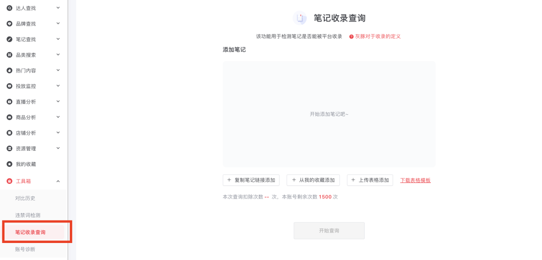Click the 本次查询扣除次数 text
The width and height of the screenshot is (542, 260).
click(243, 197)
